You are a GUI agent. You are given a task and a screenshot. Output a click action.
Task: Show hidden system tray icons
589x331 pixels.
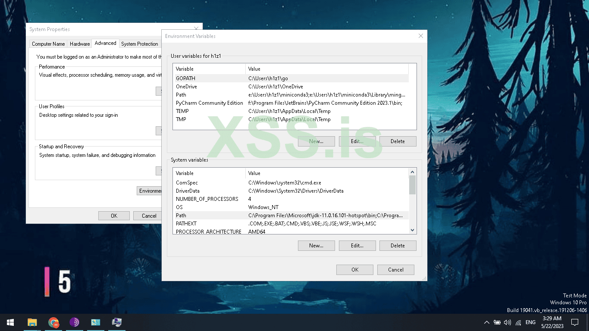(x=487, y=322)
